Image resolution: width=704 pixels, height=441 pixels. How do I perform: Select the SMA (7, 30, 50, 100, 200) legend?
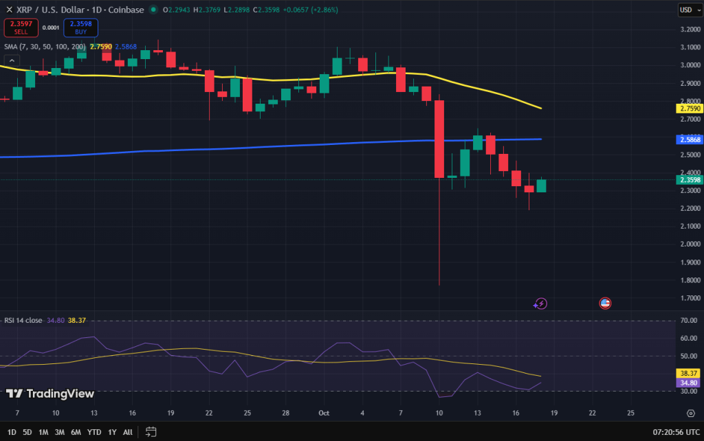(45, 47)
